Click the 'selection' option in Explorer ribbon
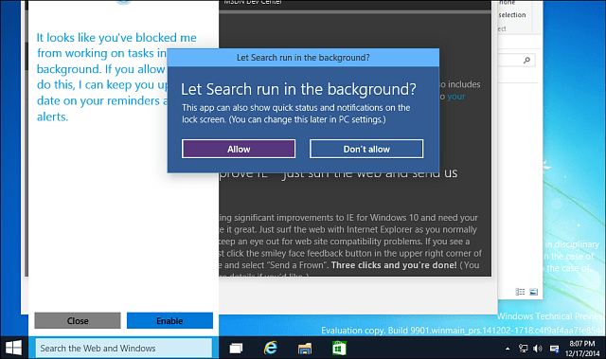The image size is (606, 359). pos(512,15)
